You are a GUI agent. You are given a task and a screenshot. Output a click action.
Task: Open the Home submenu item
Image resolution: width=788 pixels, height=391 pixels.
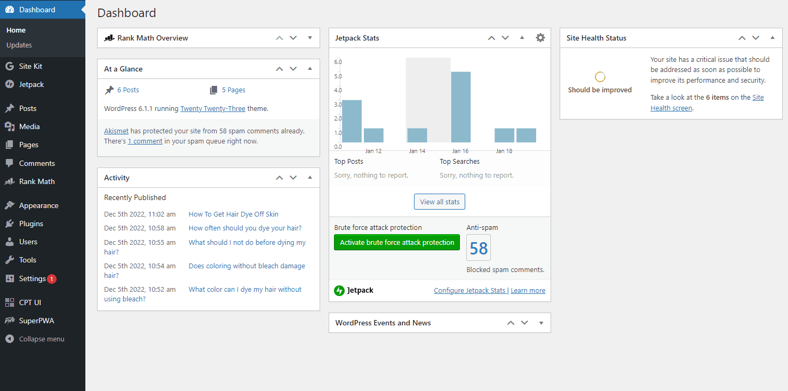(x=16, y=30)
